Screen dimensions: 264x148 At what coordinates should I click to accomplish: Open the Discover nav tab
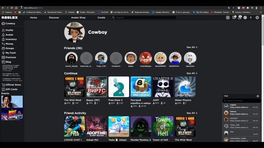coord(54,18)
